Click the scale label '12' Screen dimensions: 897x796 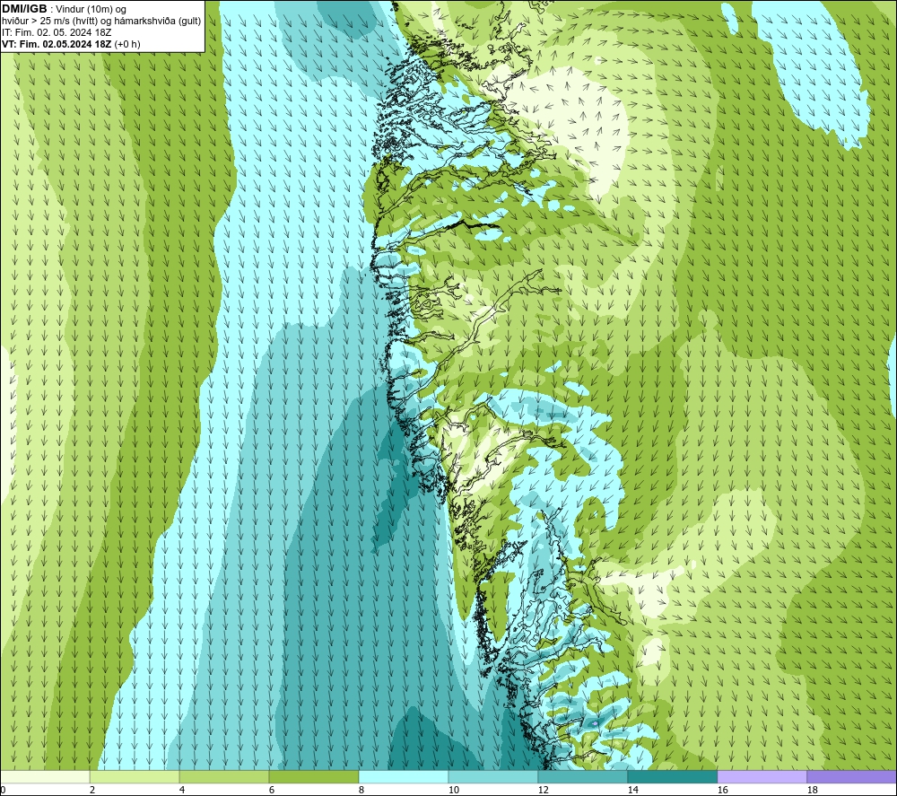click(543, 791)
